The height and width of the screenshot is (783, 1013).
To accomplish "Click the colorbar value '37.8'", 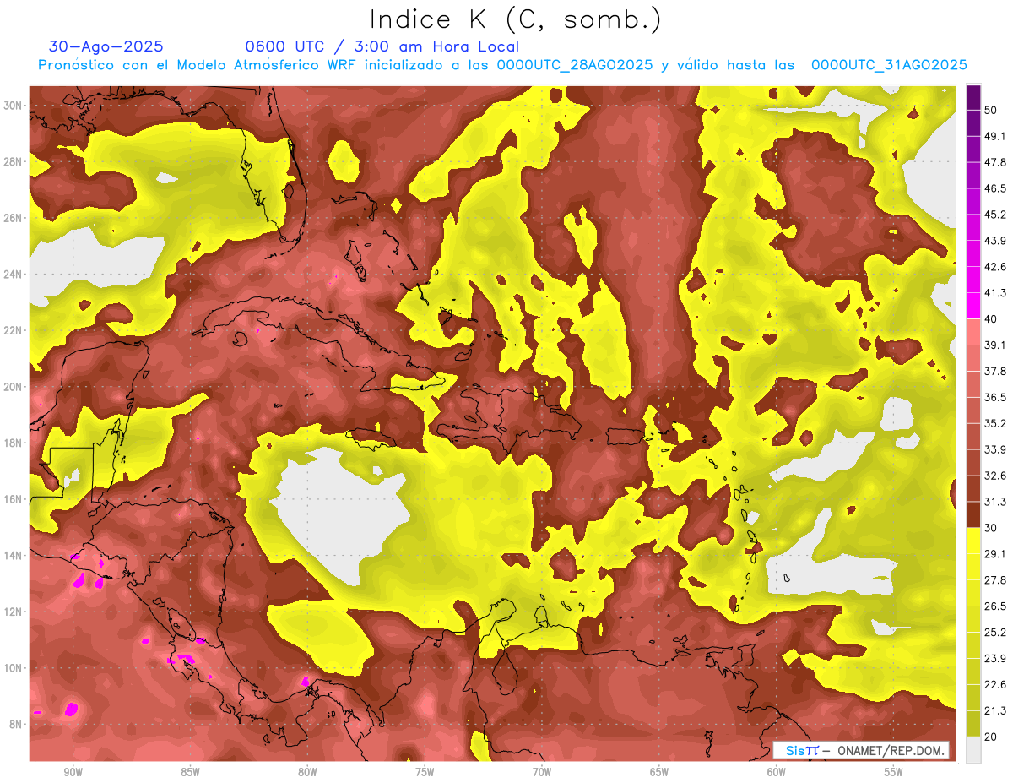I will (x=994, y=372).
